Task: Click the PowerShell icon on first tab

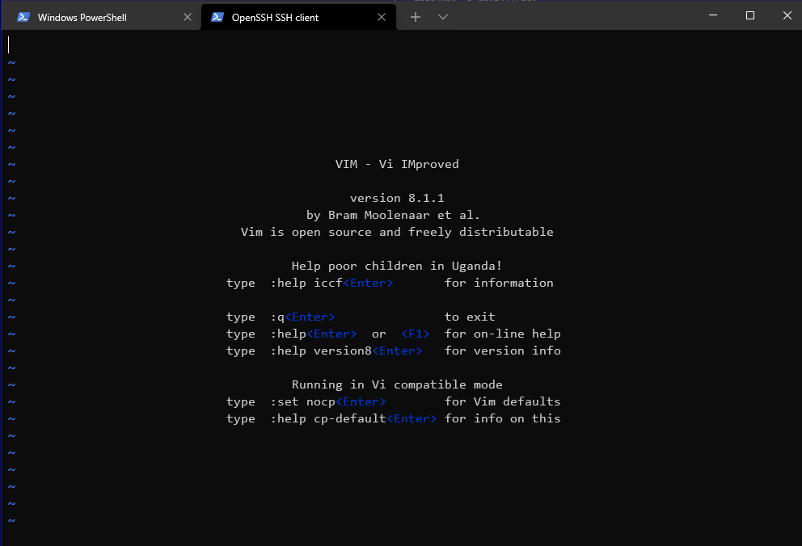Action: [x=23, y=18]
